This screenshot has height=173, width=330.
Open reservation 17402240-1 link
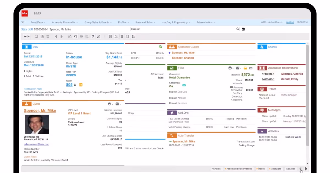pos(268,74)
